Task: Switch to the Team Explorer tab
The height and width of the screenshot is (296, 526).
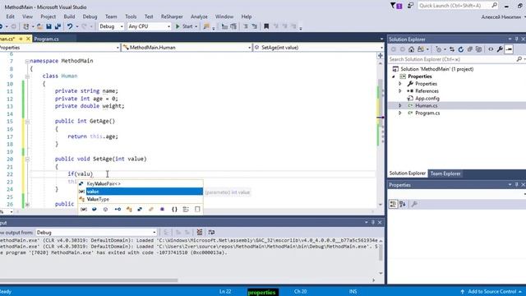Action: click(445, 173)
